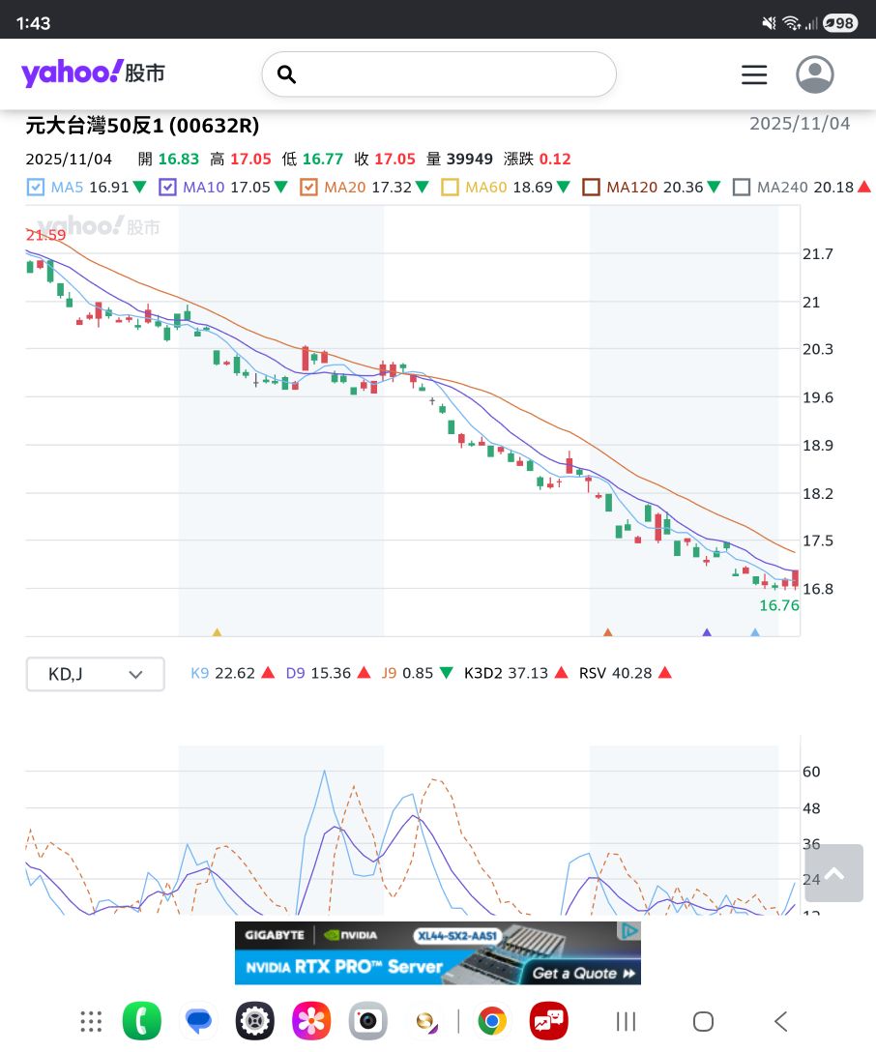Open the Settings gear app

pos(255,1021)
